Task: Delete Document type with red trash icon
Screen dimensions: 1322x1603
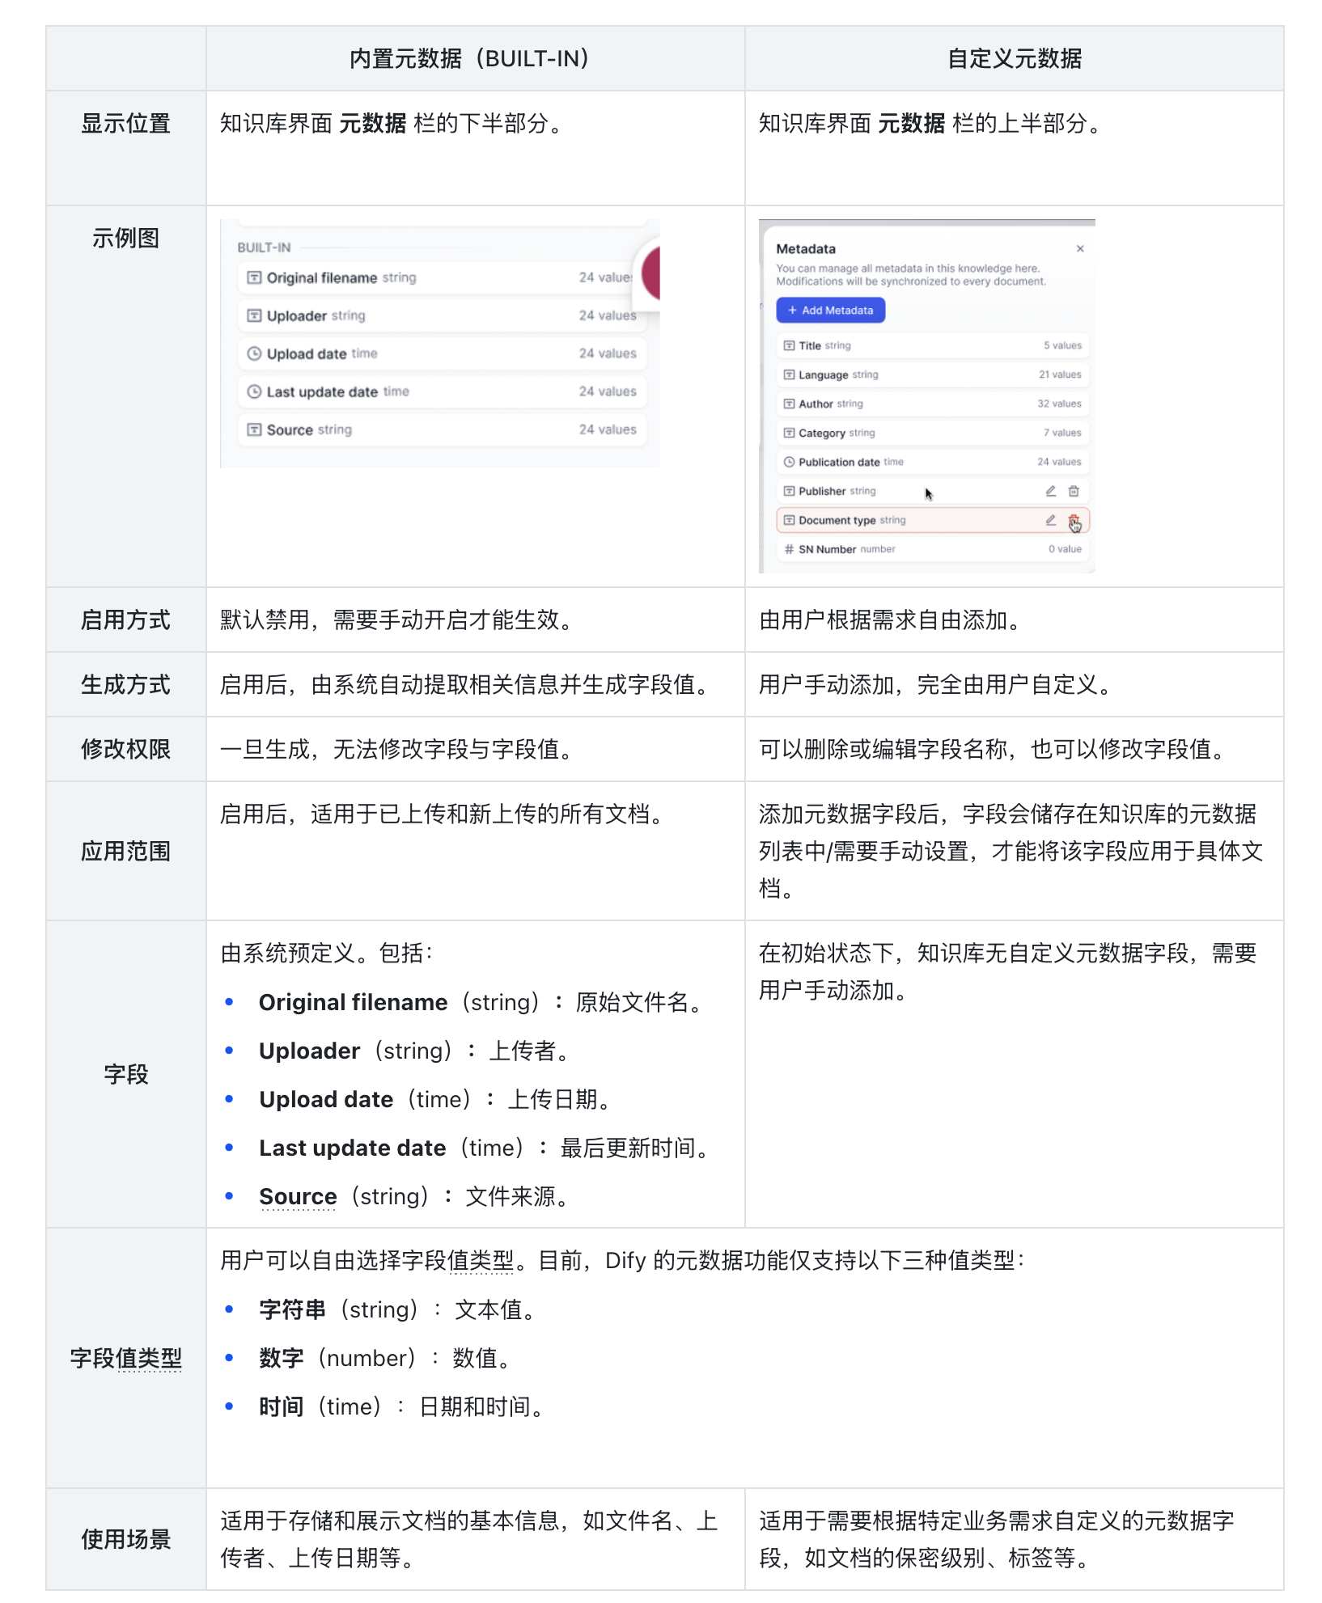Action: click(1074, 521)
